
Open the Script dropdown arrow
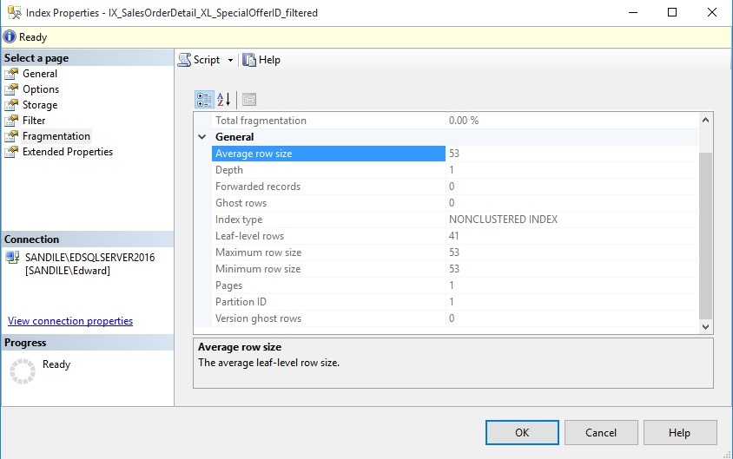(x=231, y=60)
